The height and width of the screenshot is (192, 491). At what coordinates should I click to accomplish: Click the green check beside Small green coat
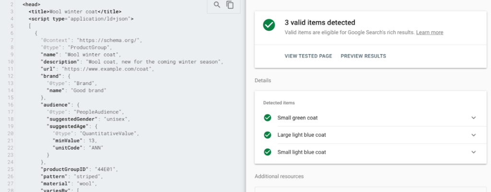(x=268, y=118)
